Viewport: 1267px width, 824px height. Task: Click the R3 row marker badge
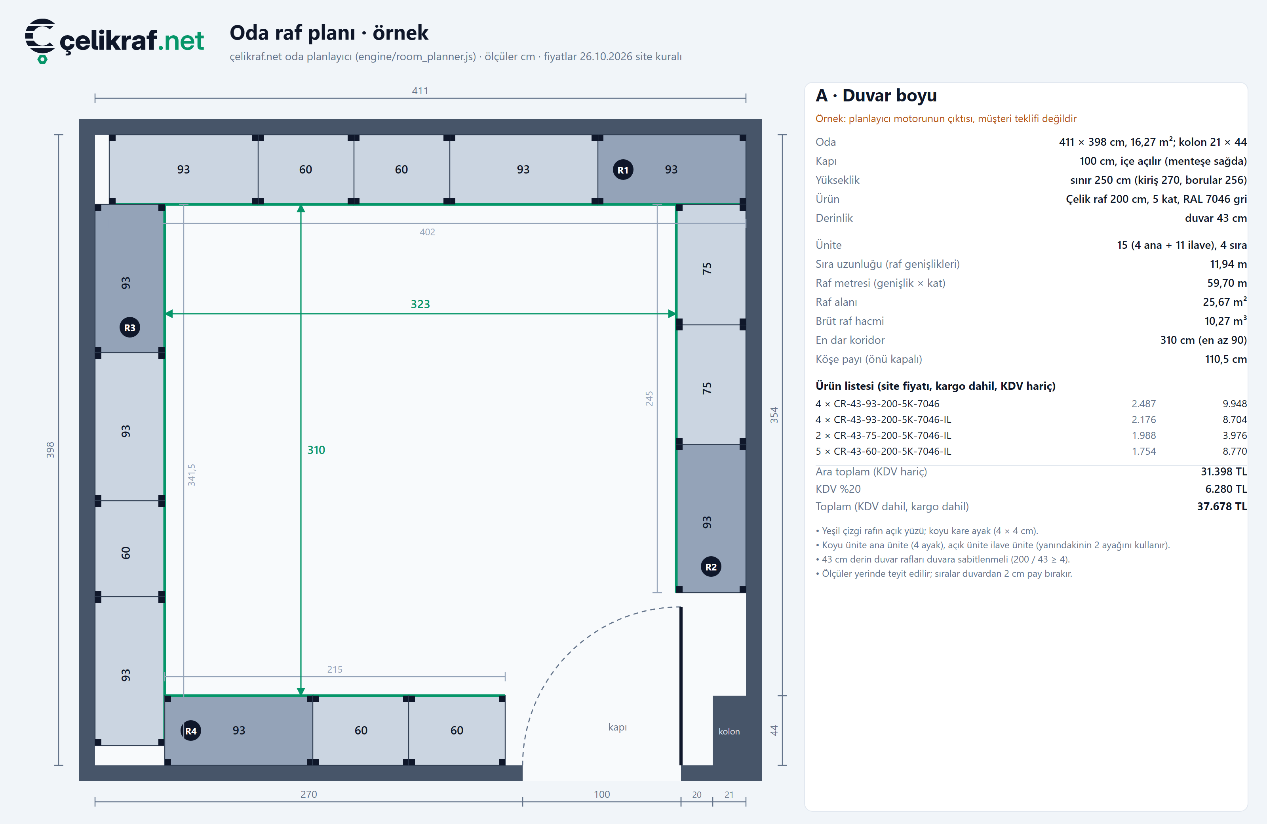coord(129,328)
